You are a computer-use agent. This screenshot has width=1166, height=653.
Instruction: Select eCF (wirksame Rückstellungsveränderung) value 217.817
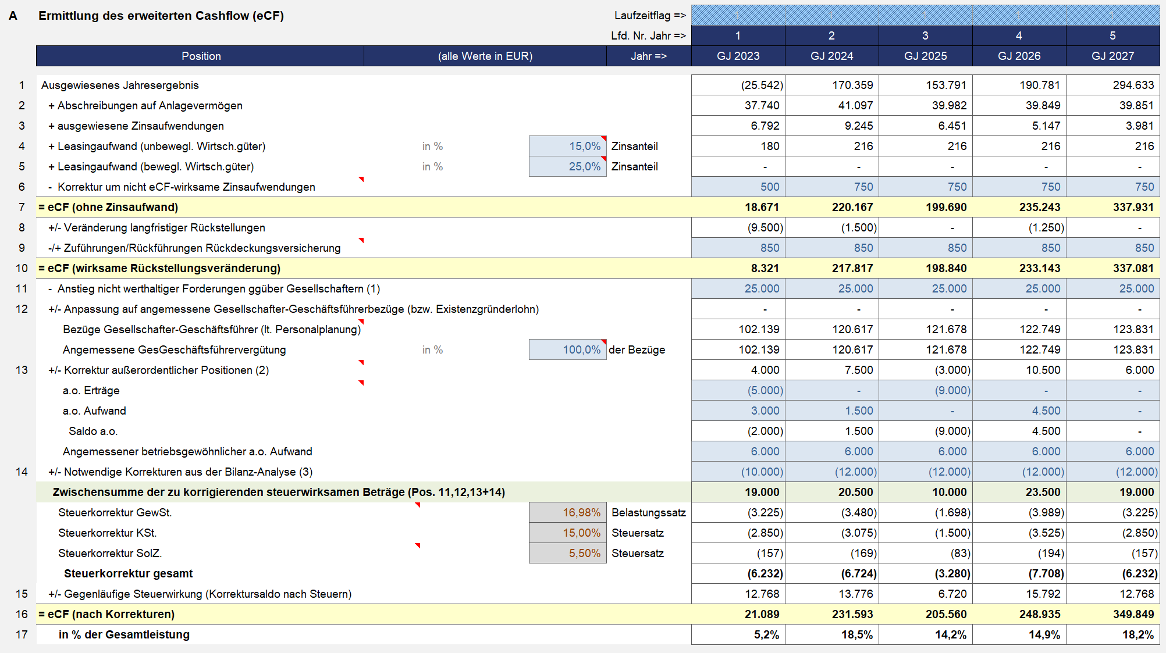click(831, 268)
